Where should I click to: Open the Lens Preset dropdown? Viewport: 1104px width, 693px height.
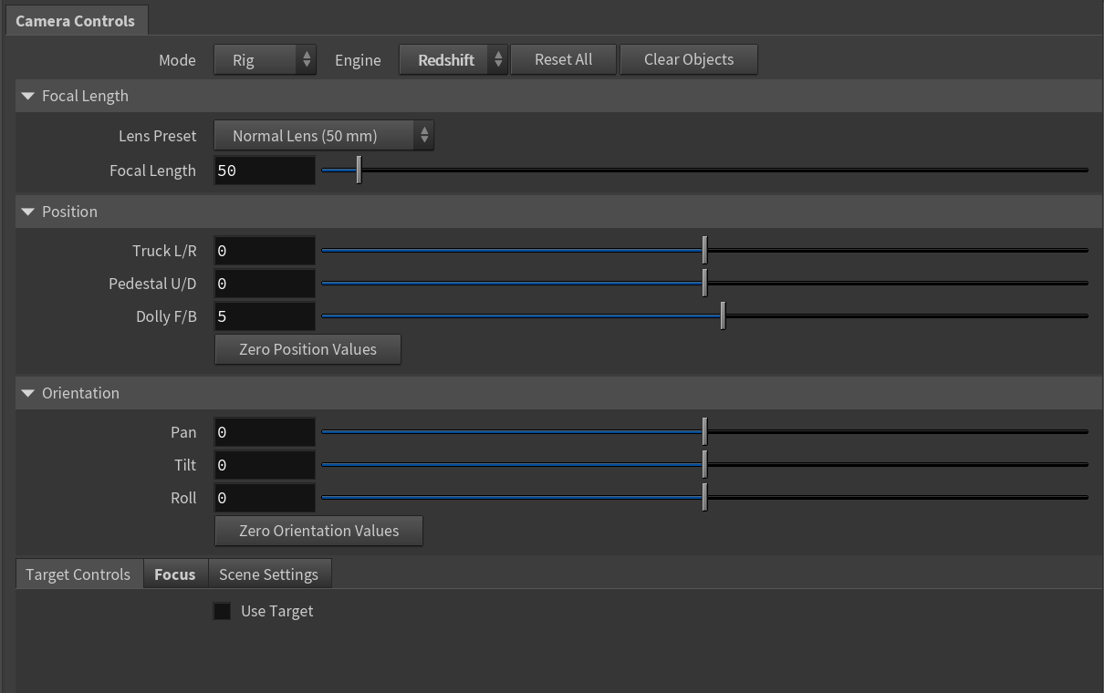click(324, 136)
